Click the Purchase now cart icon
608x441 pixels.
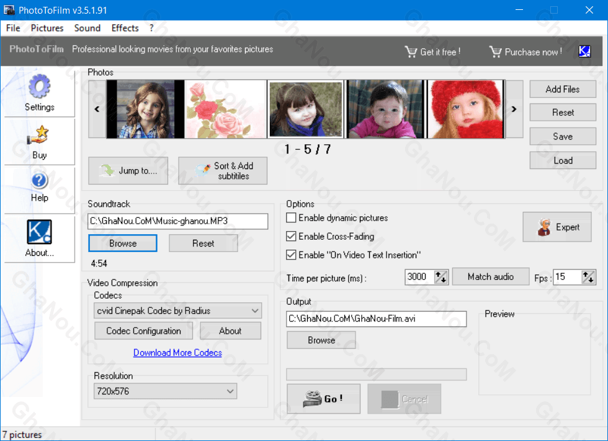tap(495, 51)
